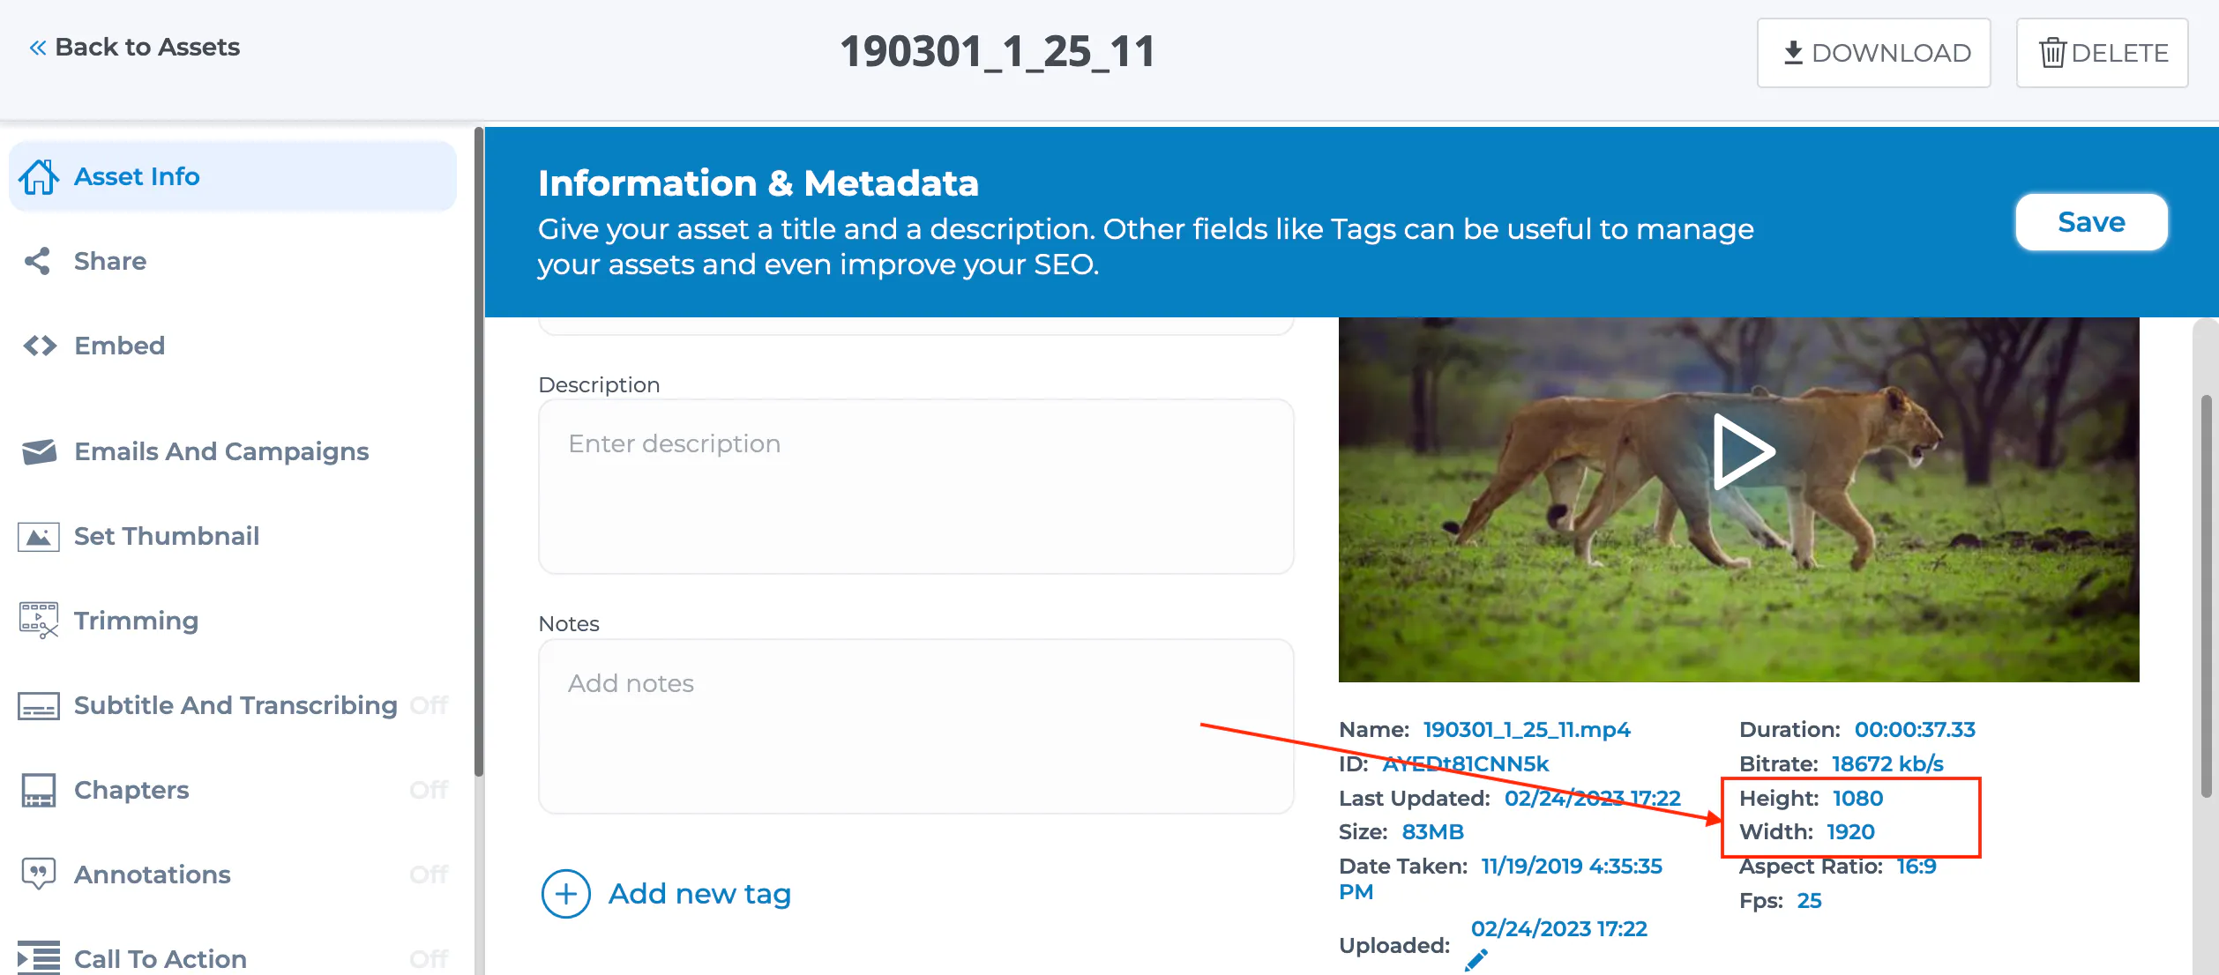Click Add new tag link
Screen dimensions: 2219x975
[x=699, y=894]
